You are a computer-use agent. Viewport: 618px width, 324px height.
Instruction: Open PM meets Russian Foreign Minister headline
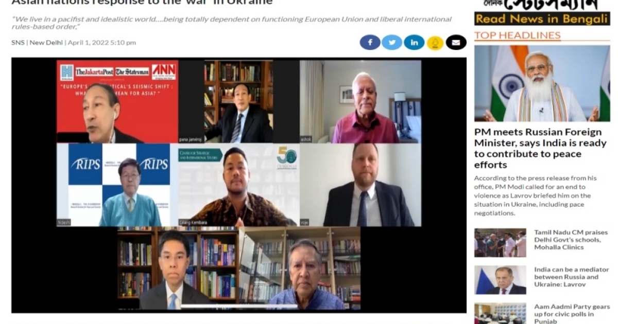tap(540, 149)
